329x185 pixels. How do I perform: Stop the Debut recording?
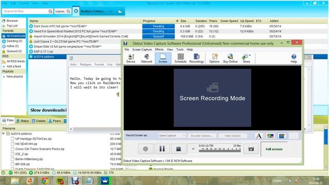178,149
